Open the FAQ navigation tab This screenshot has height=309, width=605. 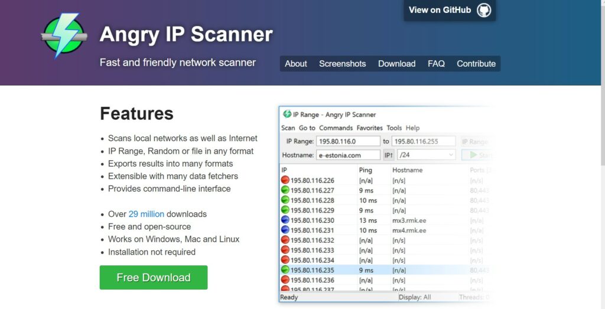coord(436,64)
